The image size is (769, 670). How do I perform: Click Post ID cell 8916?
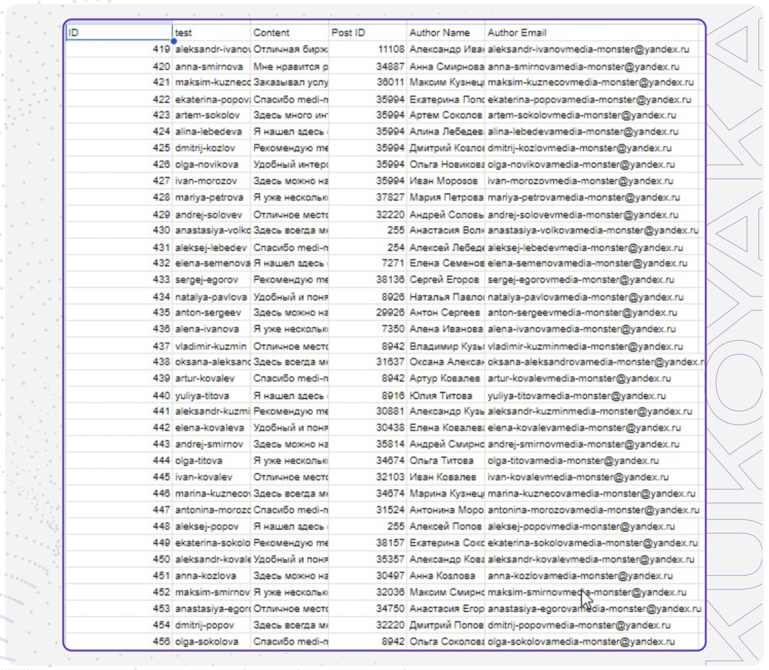click(x=368, y=395)
